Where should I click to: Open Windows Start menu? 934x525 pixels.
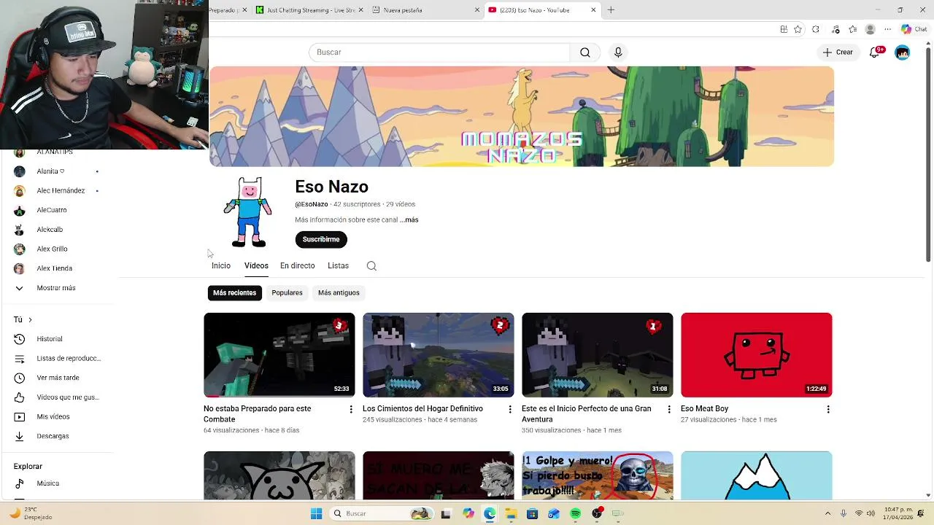(x=316, y=514)
